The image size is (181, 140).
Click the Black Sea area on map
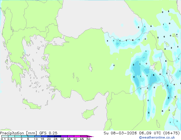pos(92,16)
